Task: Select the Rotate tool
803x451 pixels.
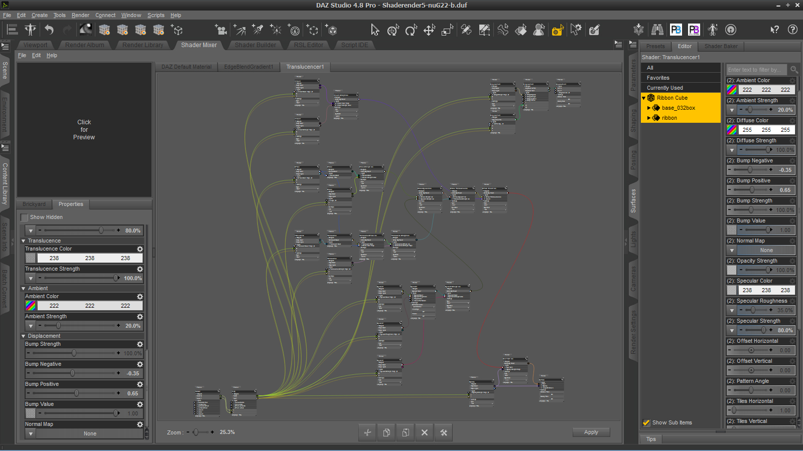Action: [411, 30]
